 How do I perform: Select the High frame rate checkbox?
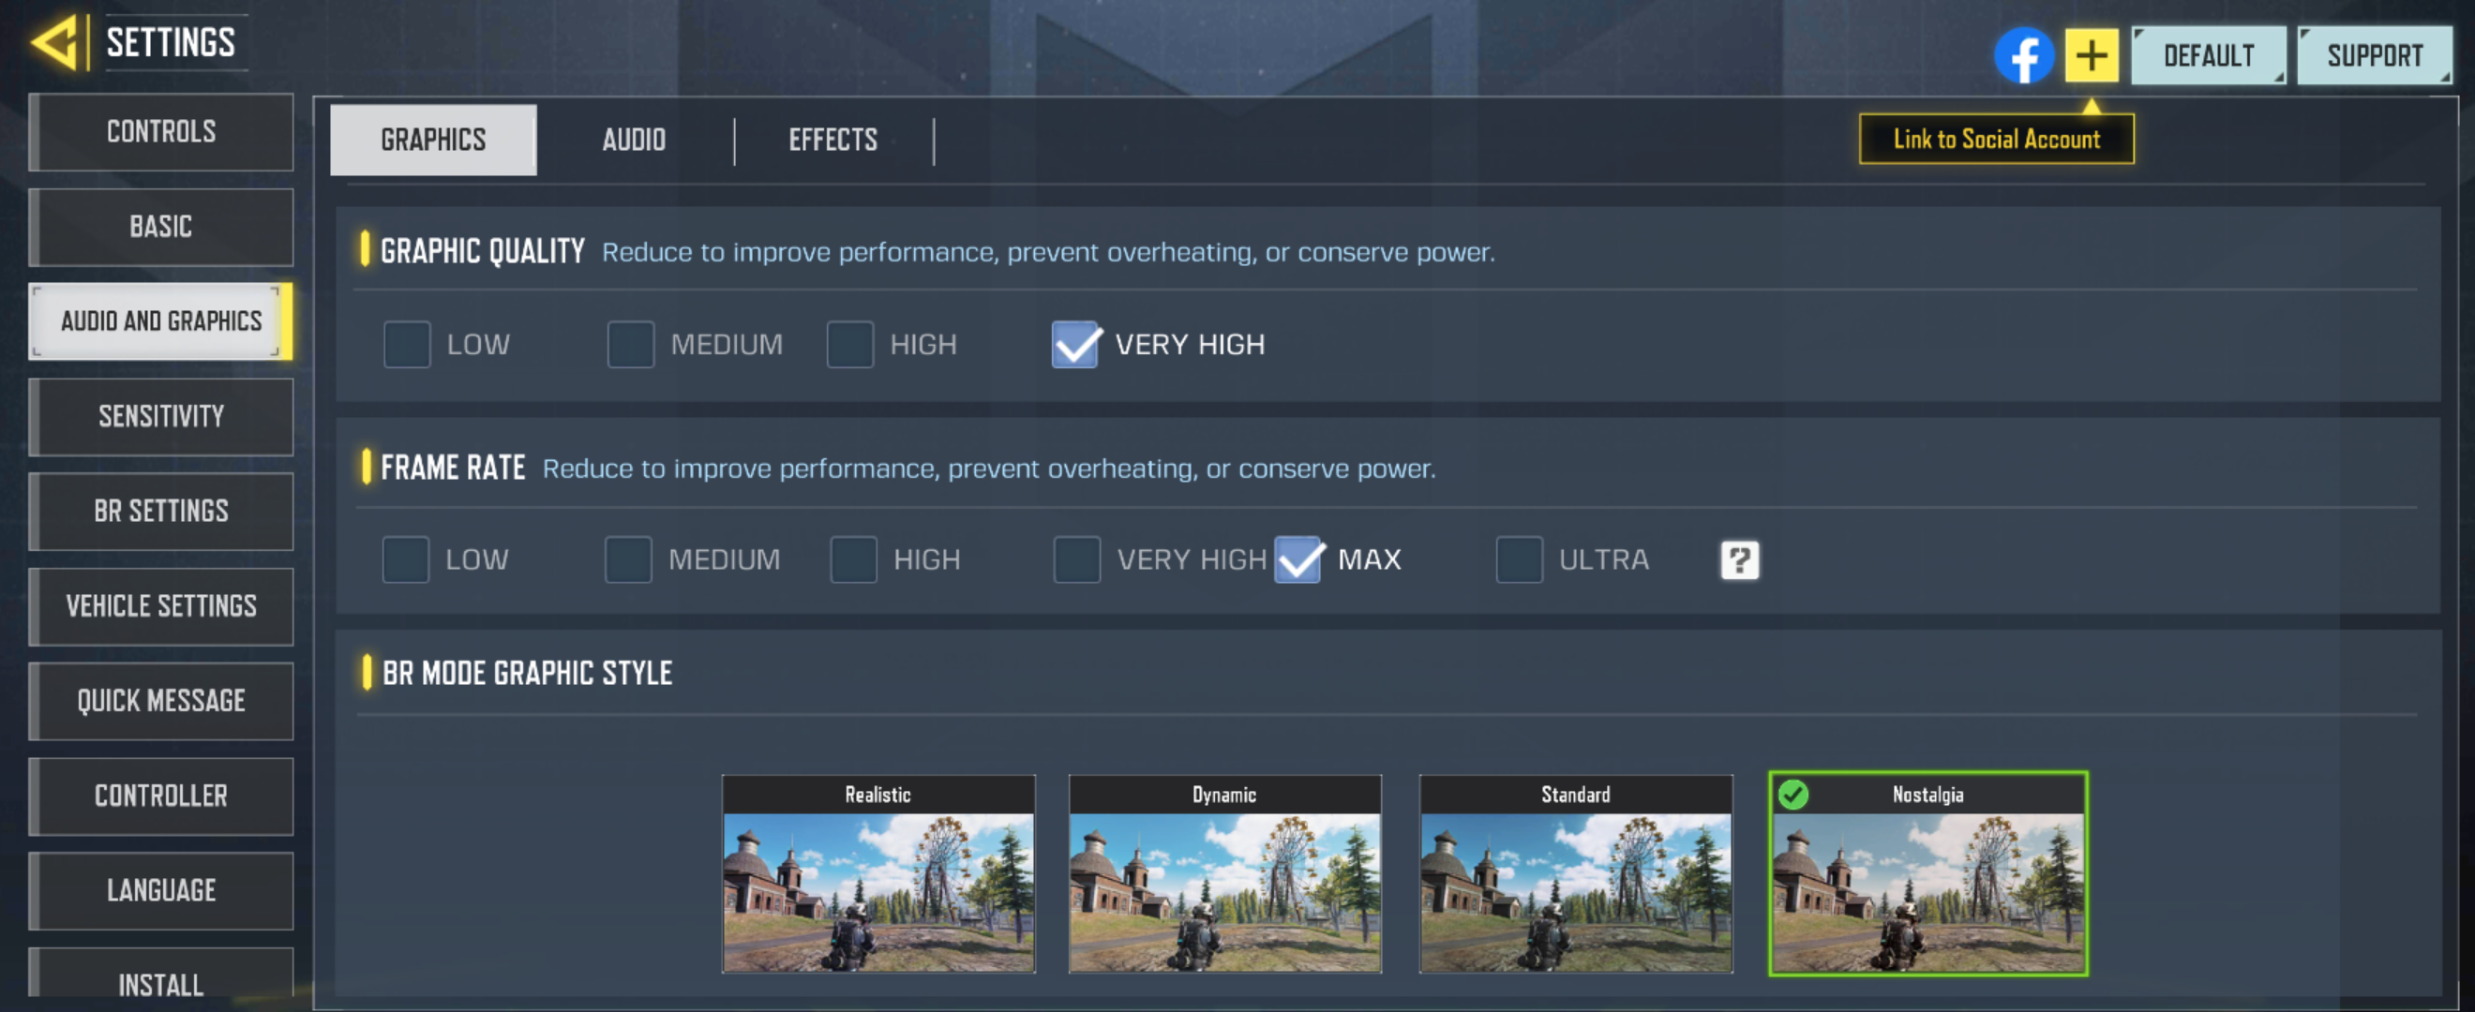click(853, 559)
